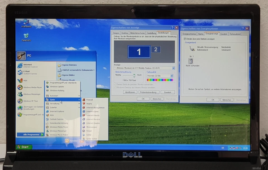Open the Anzeige display adapter dropdown

click(174, 68)
